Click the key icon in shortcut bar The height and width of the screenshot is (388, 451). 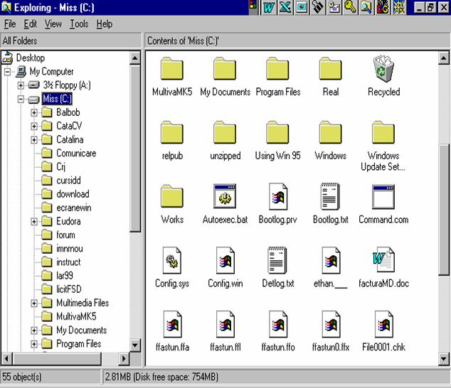(349, 7)
